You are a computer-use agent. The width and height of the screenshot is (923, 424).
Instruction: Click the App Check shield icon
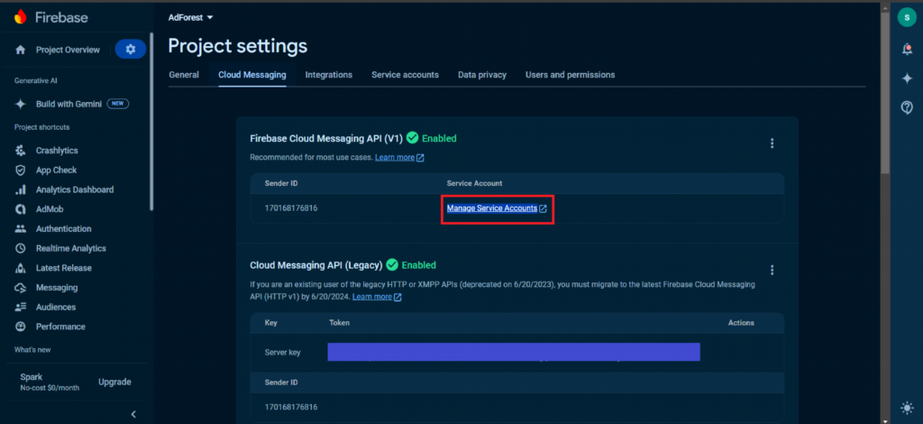pos(21,171)
